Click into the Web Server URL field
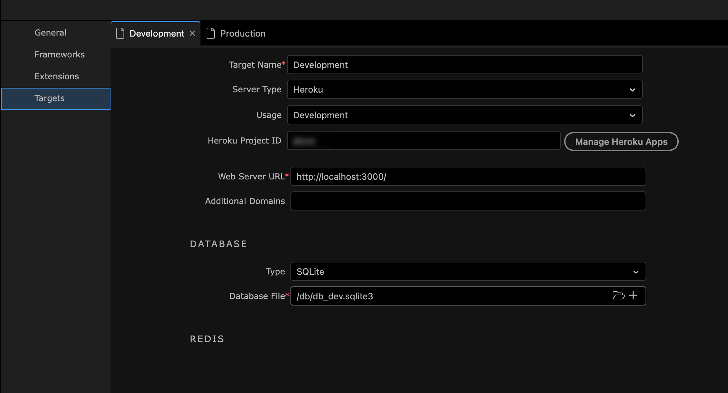This screenshot has width=728, height=393. [468, 177]
